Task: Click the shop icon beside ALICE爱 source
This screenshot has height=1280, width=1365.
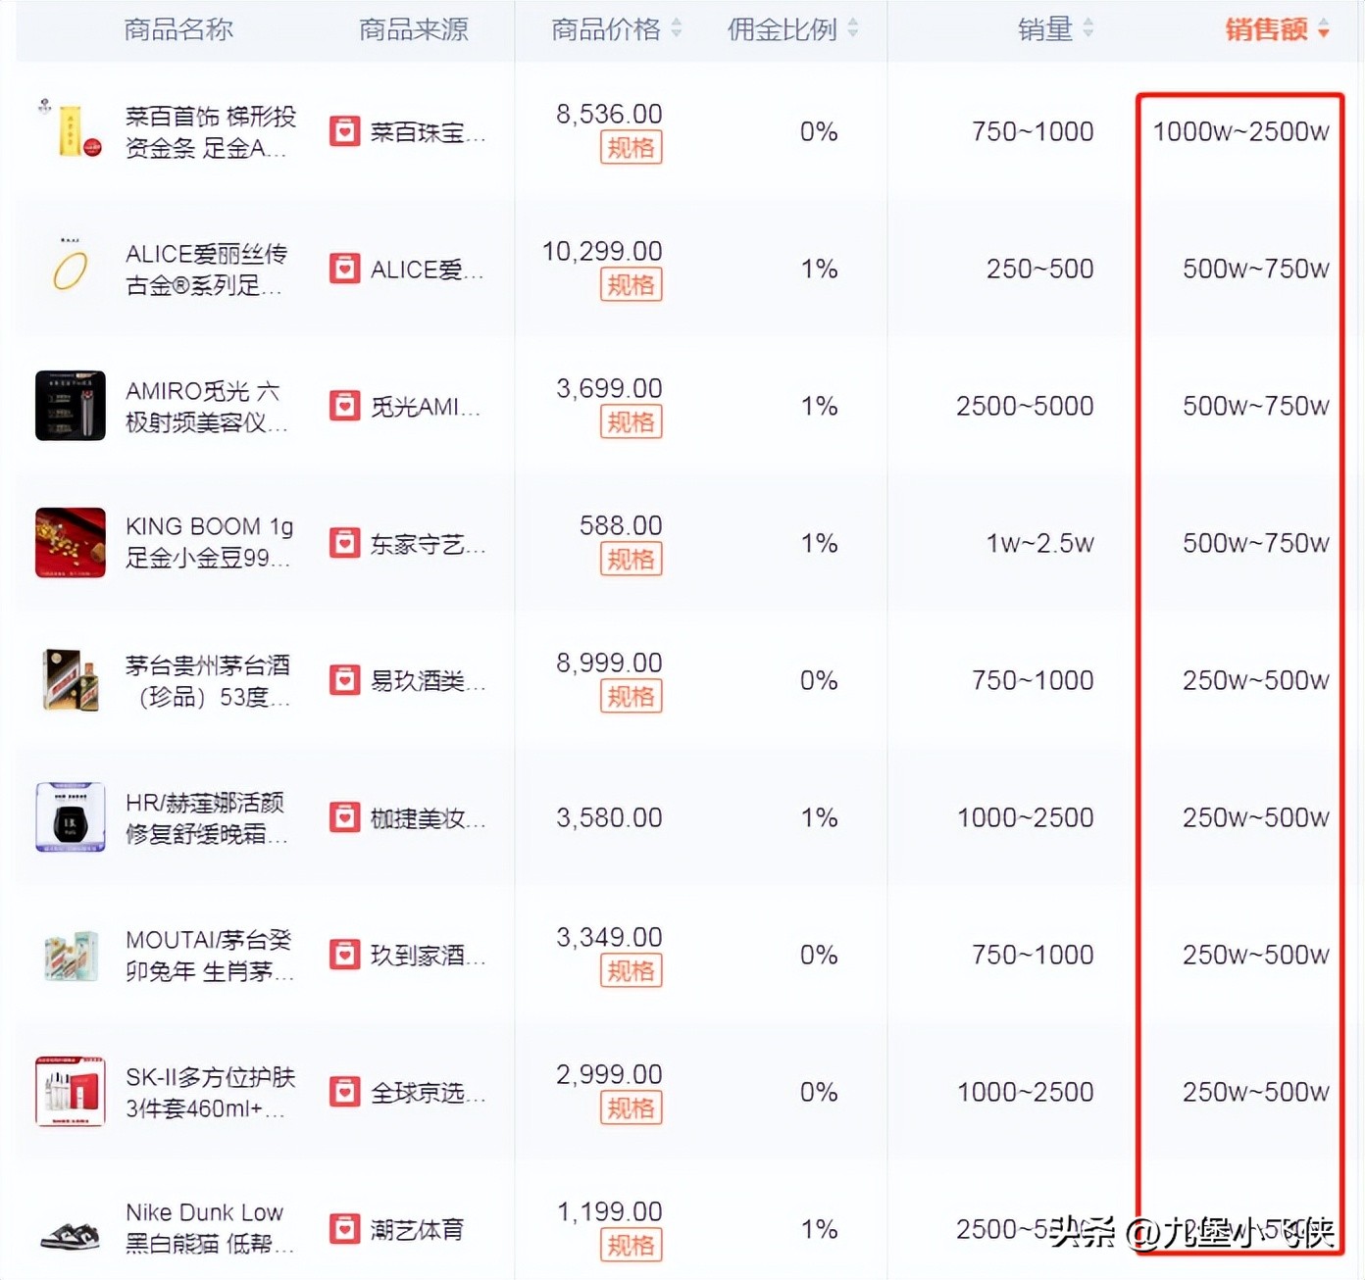Action: pos(344,269)
